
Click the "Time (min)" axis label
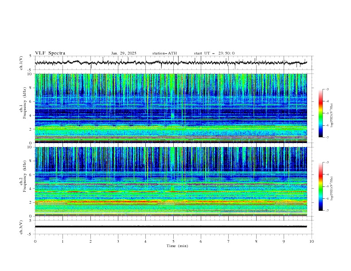click(177, 246)
